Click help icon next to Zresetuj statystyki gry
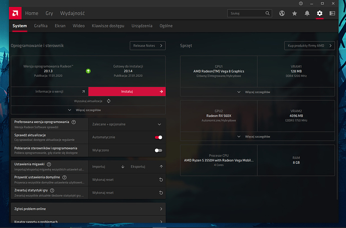 click(x=52, y=190)
